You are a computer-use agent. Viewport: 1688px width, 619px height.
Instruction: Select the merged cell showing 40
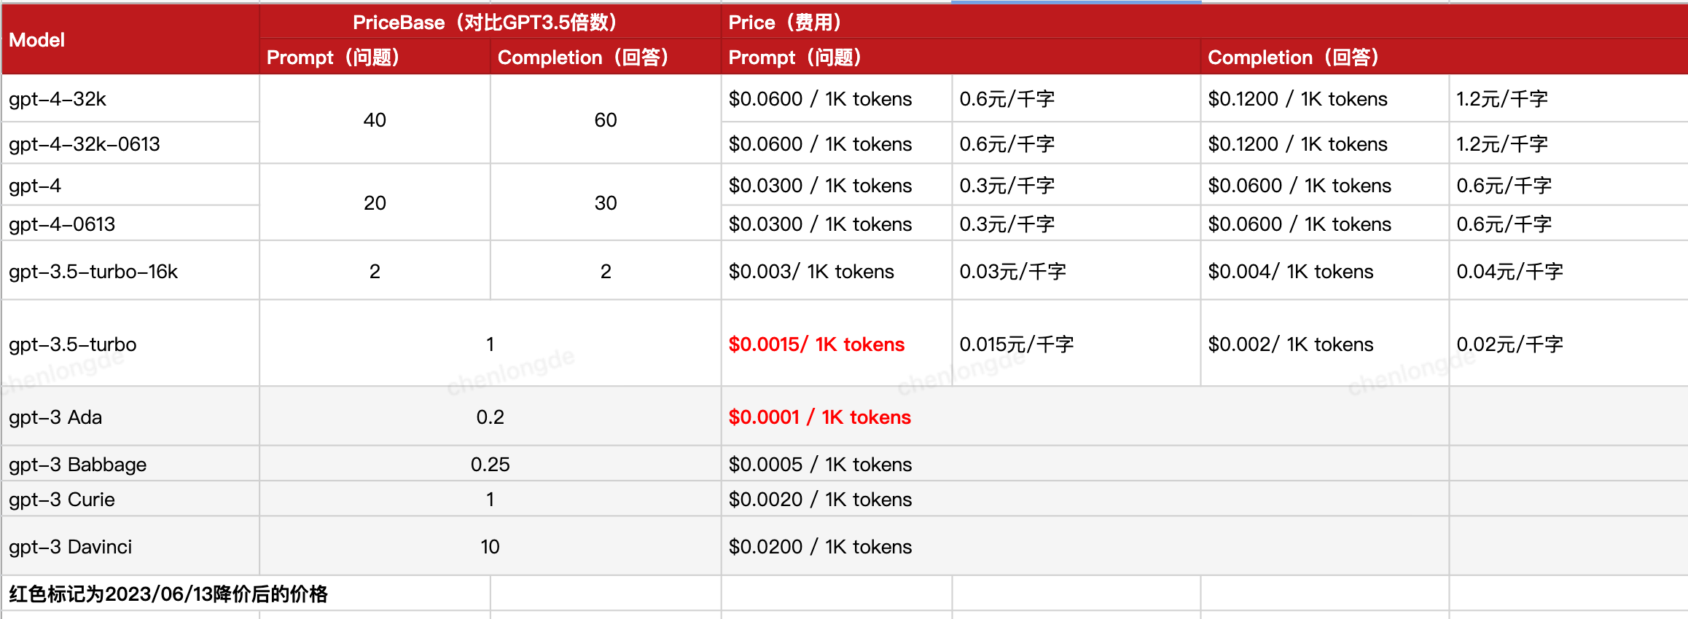pos(375,120)
